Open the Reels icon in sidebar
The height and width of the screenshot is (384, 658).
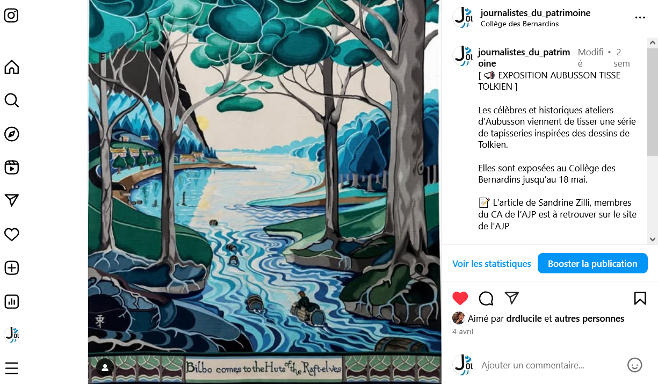tap(11, 167)
